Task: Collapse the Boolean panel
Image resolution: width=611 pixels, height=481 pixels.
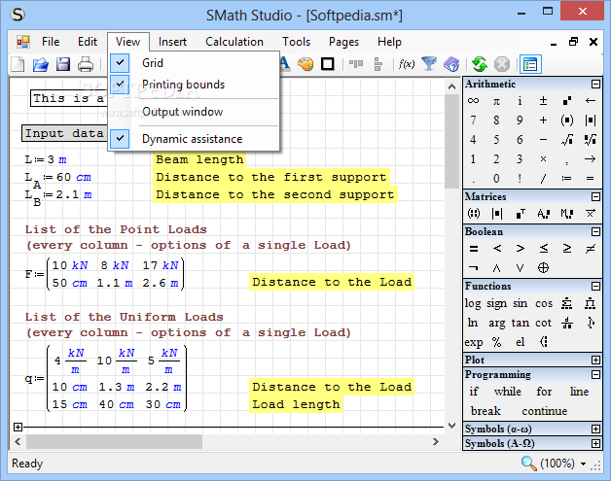Action: coord(595,231)
